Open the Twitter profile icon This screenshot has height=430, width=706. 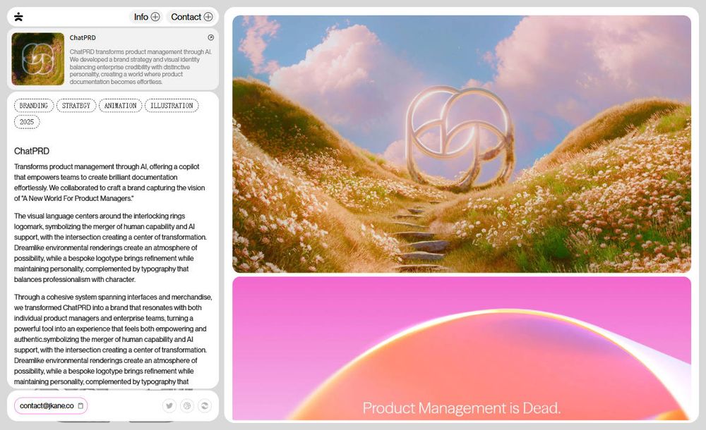point(169,406)
